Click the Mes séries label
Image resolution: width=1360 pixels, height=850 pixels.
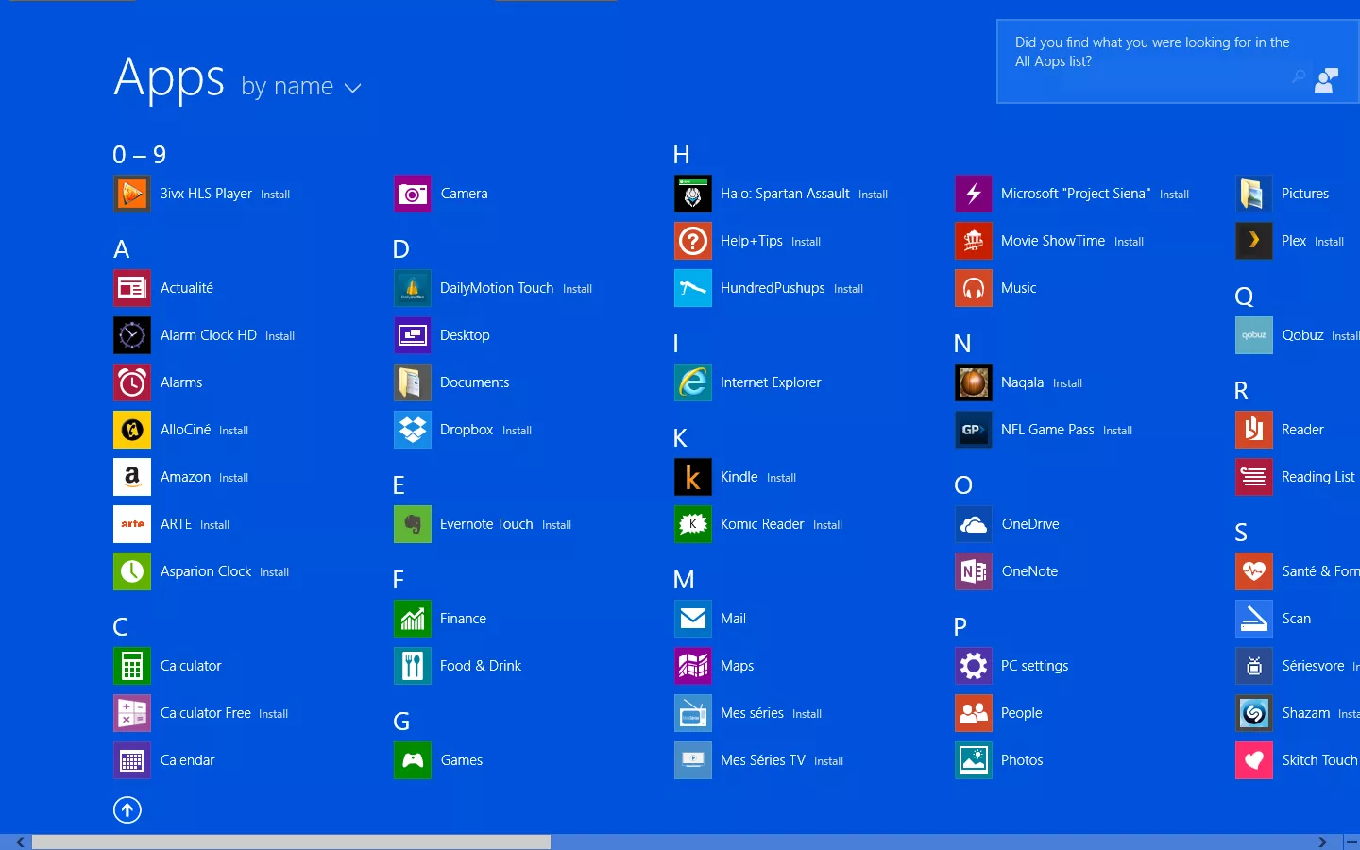[752, 713]
